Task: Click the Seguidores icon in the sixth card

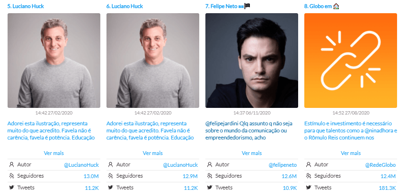Action: 111,176
